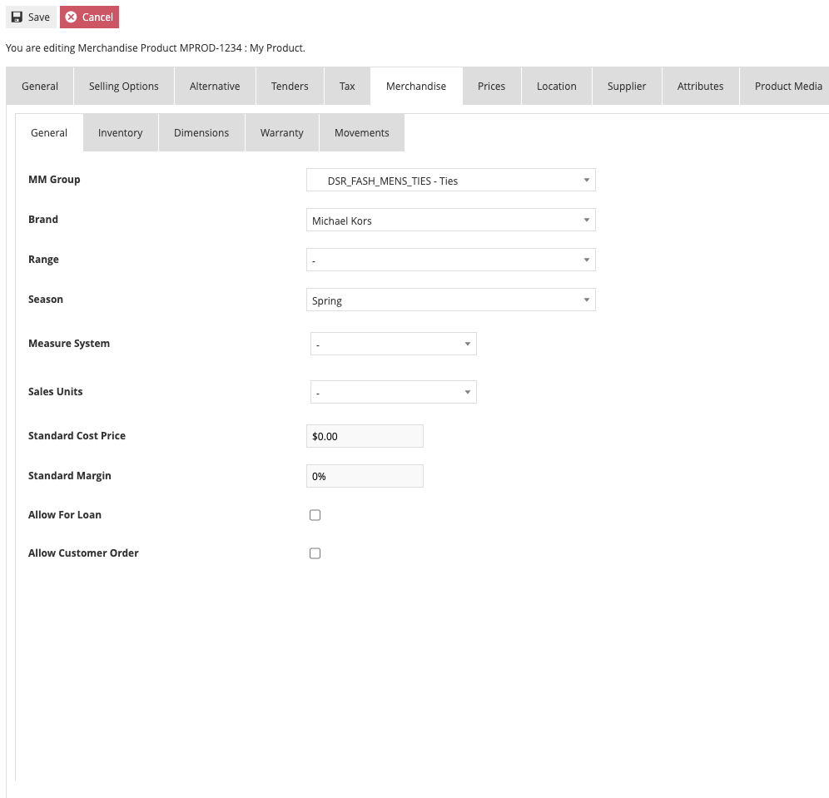Click the Allow For Loan label
The image size is (829, 798).
65,515
